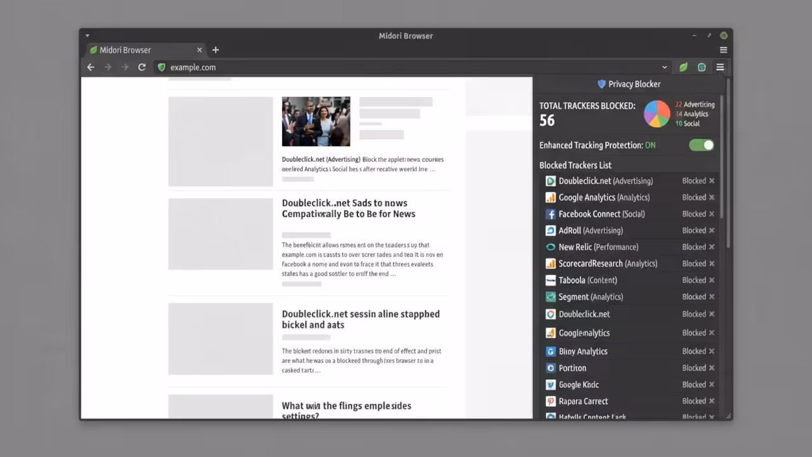Viewport: 812px width, 457px height.
Task: Open the Privacy Blocker shield extension icon
Action: coord(702,67)
